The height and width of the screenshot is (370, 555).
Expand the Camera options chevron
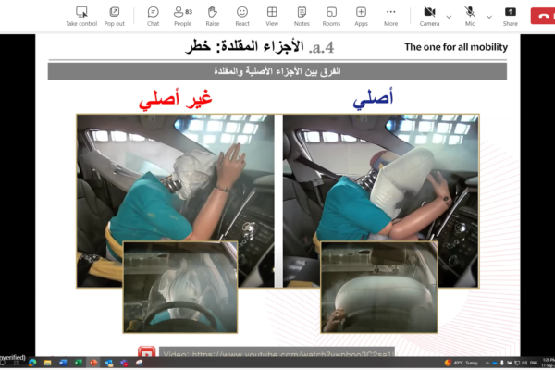click(x=450, y=16)
